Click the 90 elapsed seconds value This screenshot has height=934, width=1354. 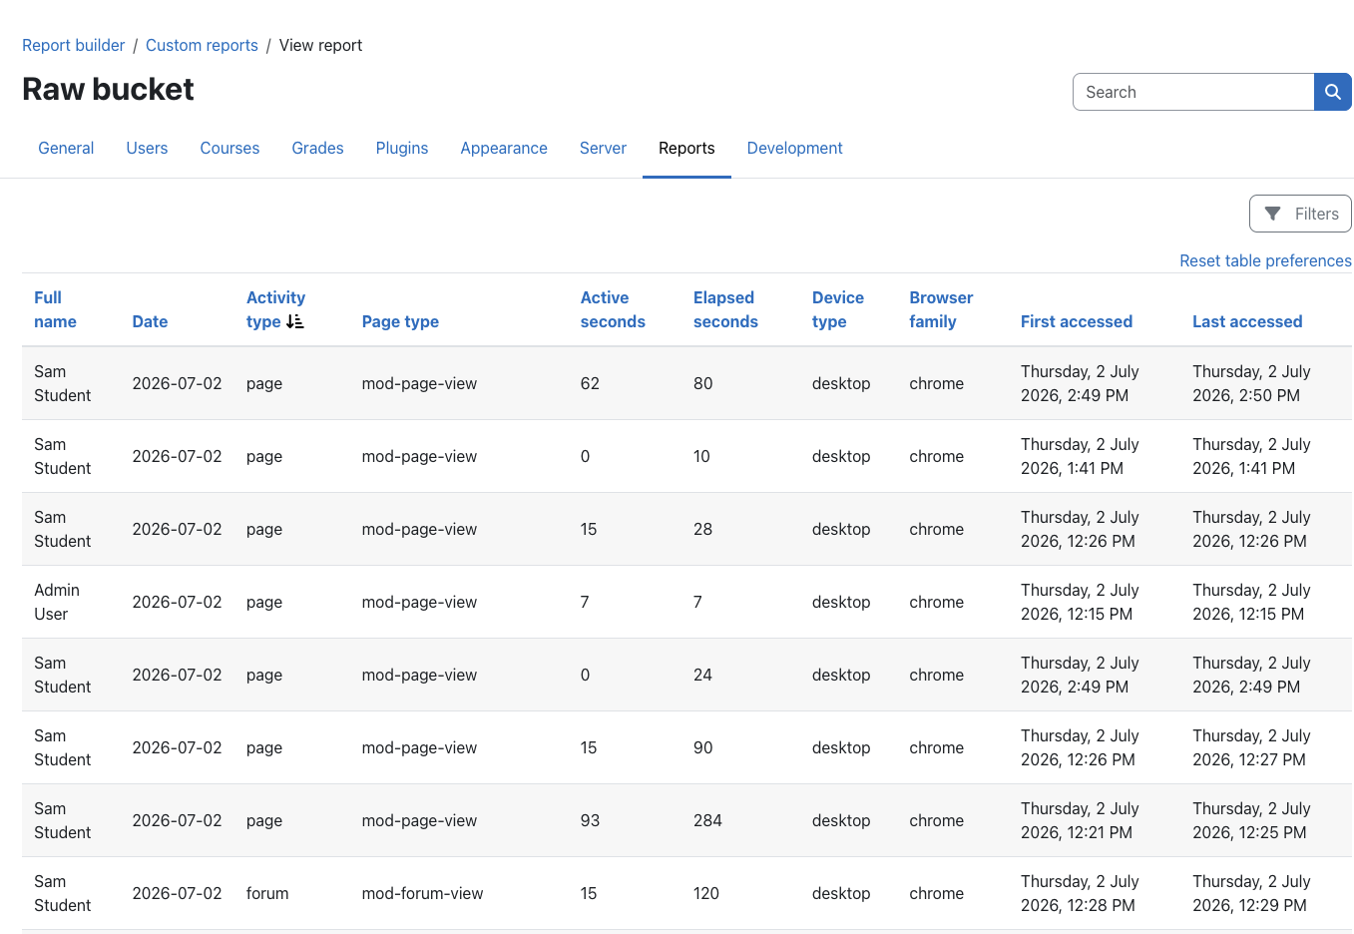click(702, 747)
